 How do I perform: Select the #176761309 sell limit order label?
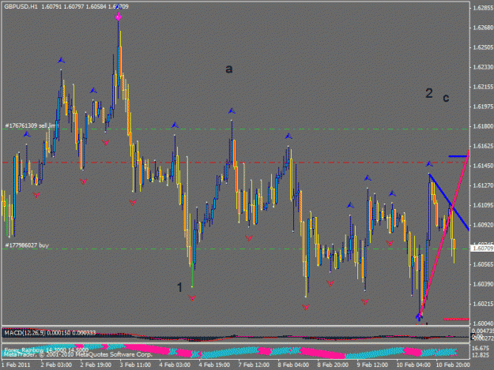[x=30, y=125]
